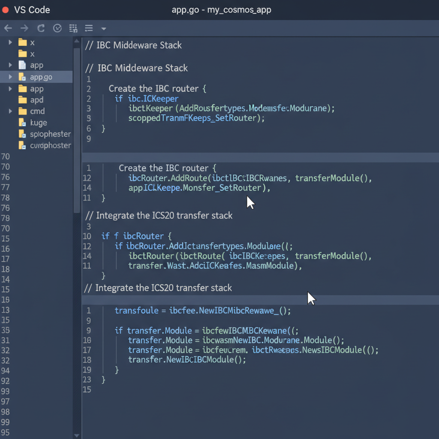Click the "scoppedTranmFKeeps_SetRouter);" line
The image size is (439, 439).
(x=196, y=118)
